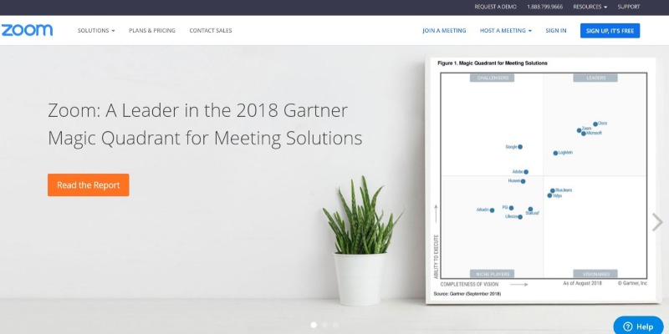Open the Sign In link

(x=556, y=31)
